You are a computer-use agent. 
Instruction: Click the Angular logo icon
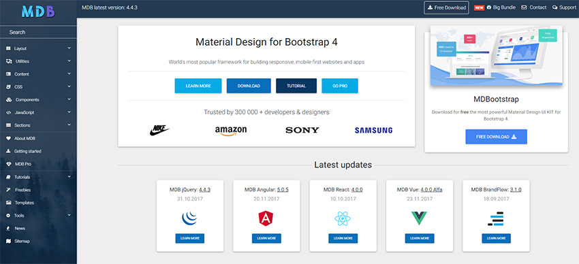tap(266, 218)
